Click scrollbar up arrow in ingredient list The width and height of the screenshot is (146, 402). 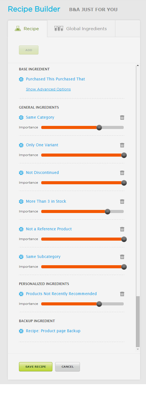tap(138, 66)
